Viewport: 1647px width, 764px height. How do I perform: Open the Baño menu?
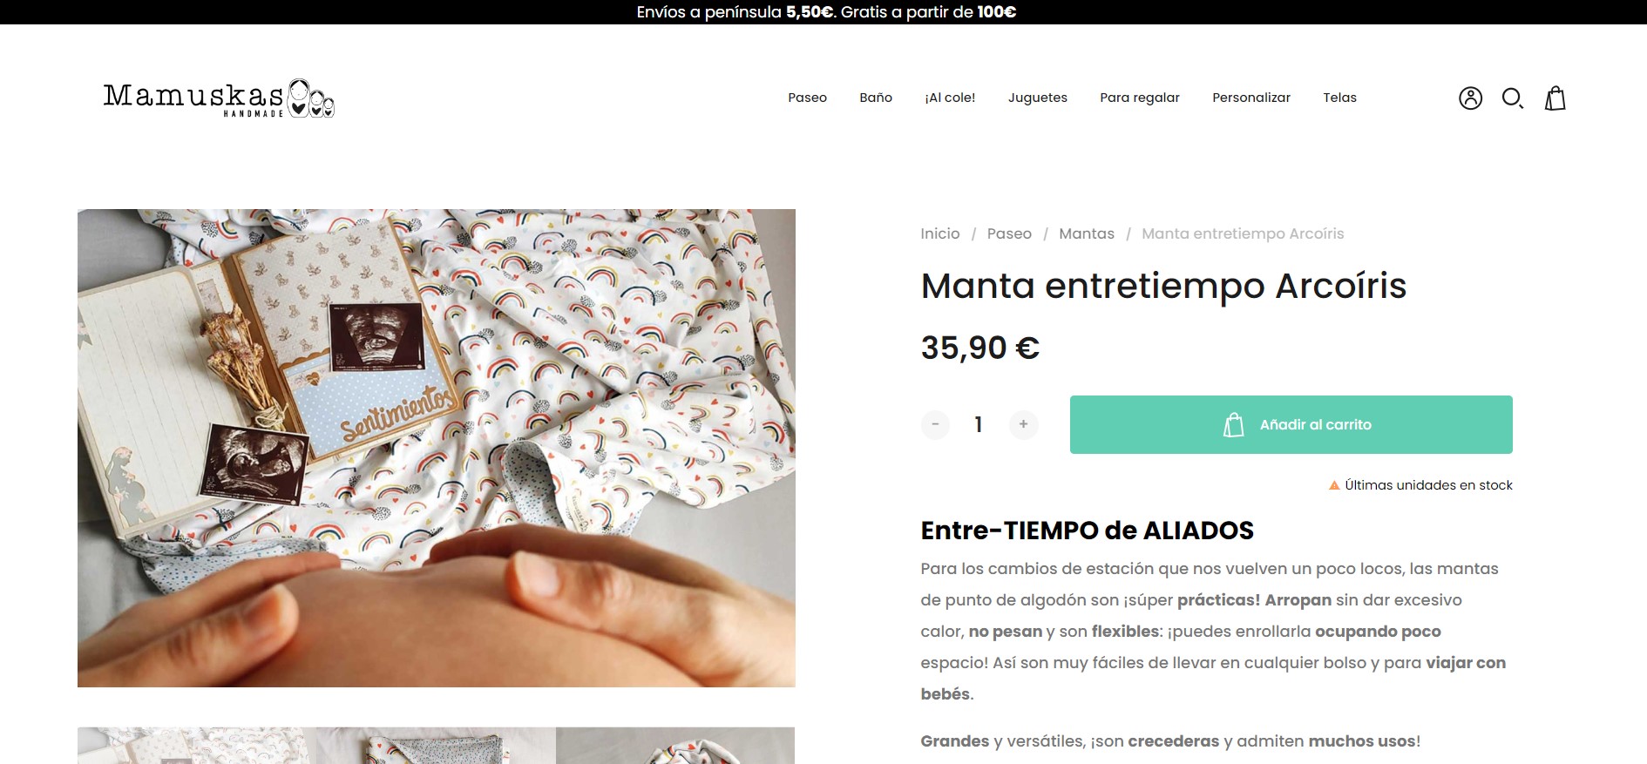tap(876, 98)
